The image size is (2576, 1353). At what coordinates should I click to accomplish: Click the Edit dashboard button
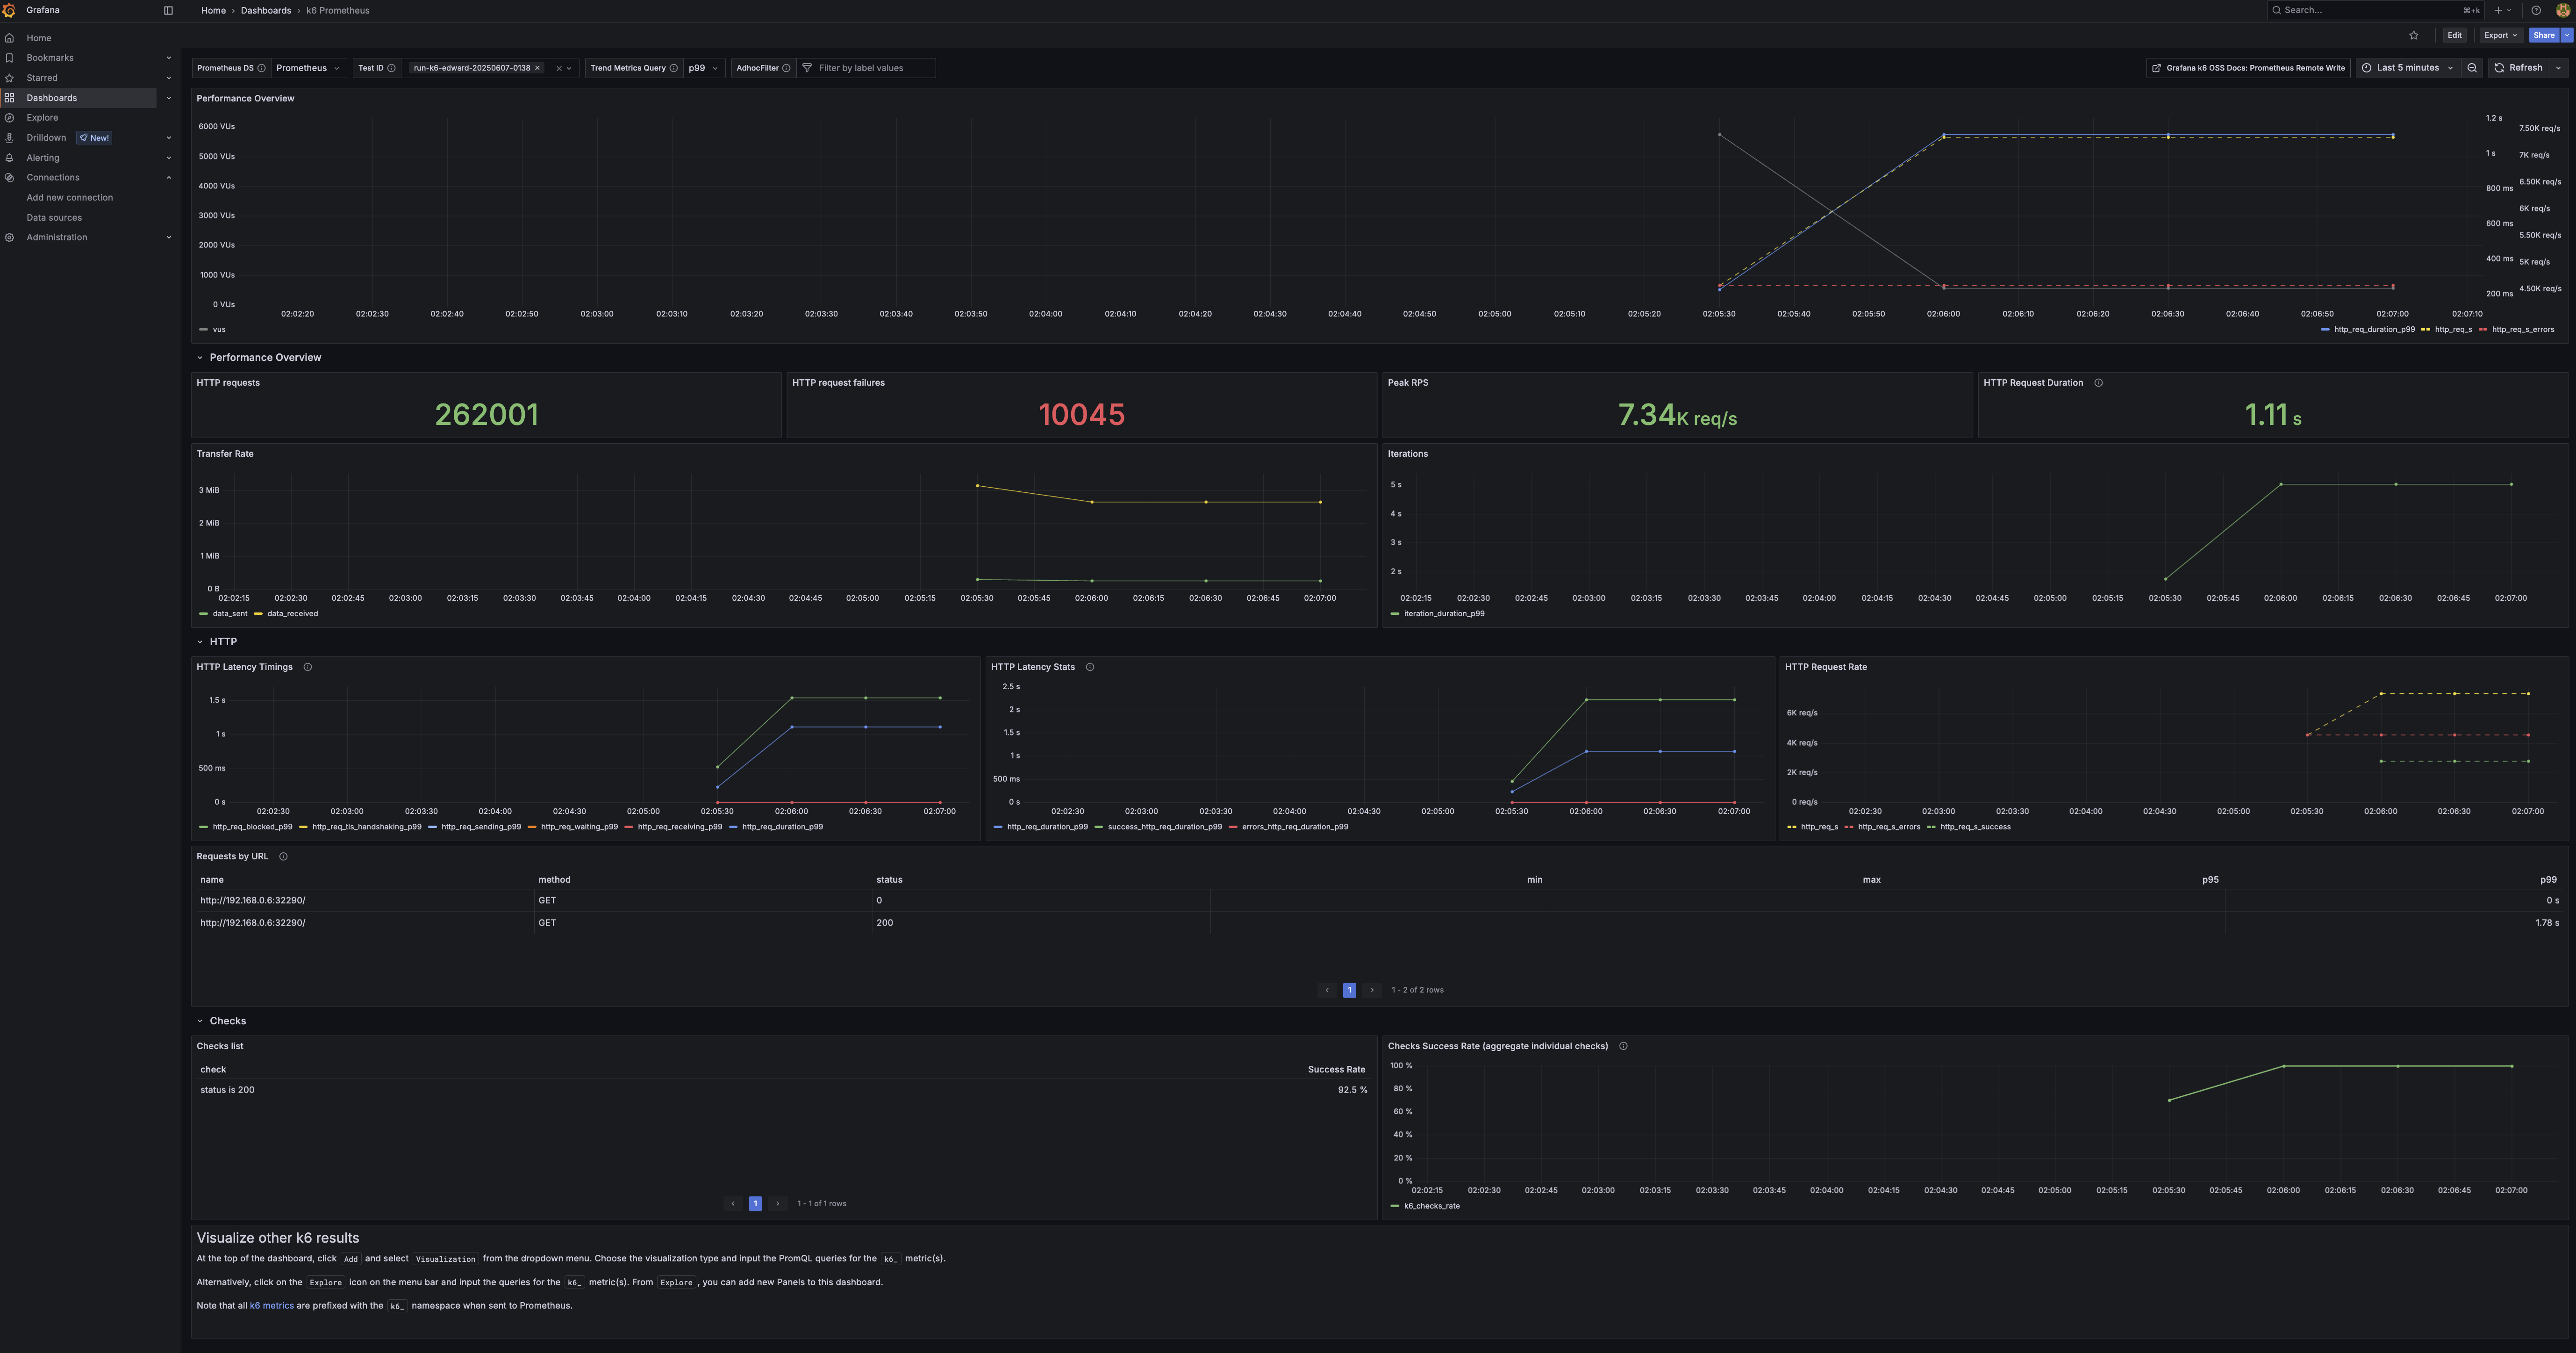[2454, 35]
